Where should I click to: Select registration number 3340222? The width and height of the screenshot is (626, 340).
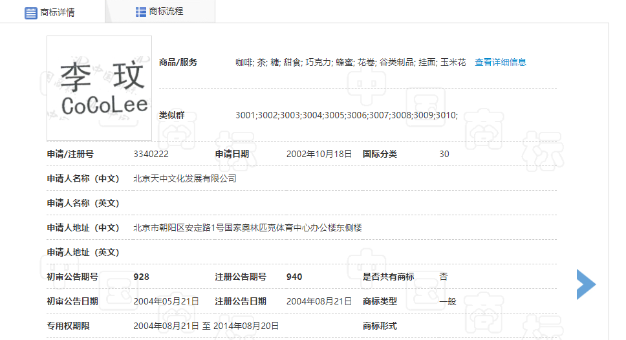[x=151, y=154]
